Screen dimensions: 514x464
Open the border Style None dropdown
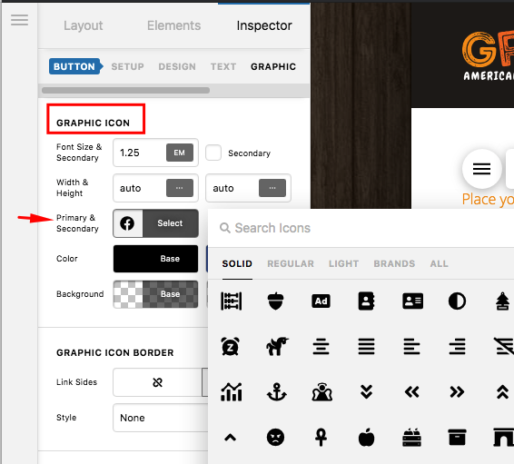pyautogui.click(x=161, y=418)
